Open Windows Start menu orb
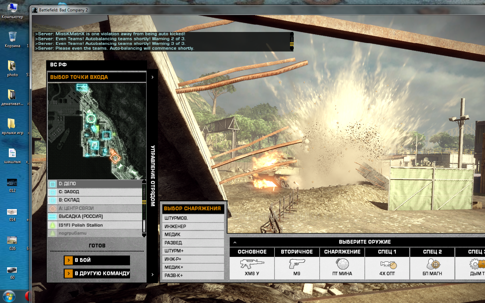 coord(9,297)
